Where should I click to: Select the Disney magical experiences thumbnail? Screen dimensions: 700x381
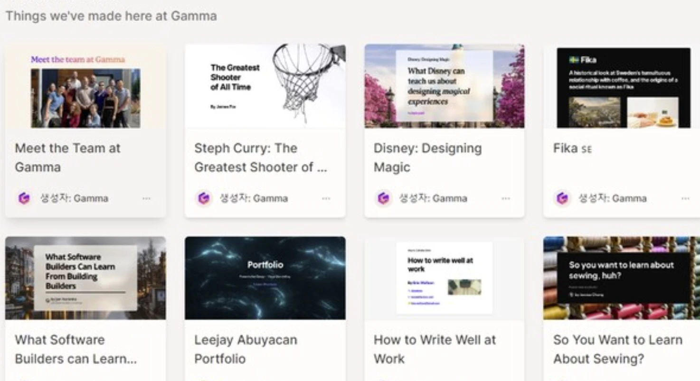(x=445, y=86)
